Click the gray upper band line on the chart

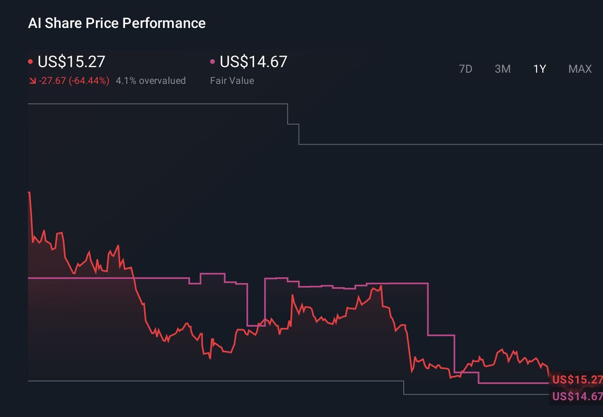[x=160, y=104]
